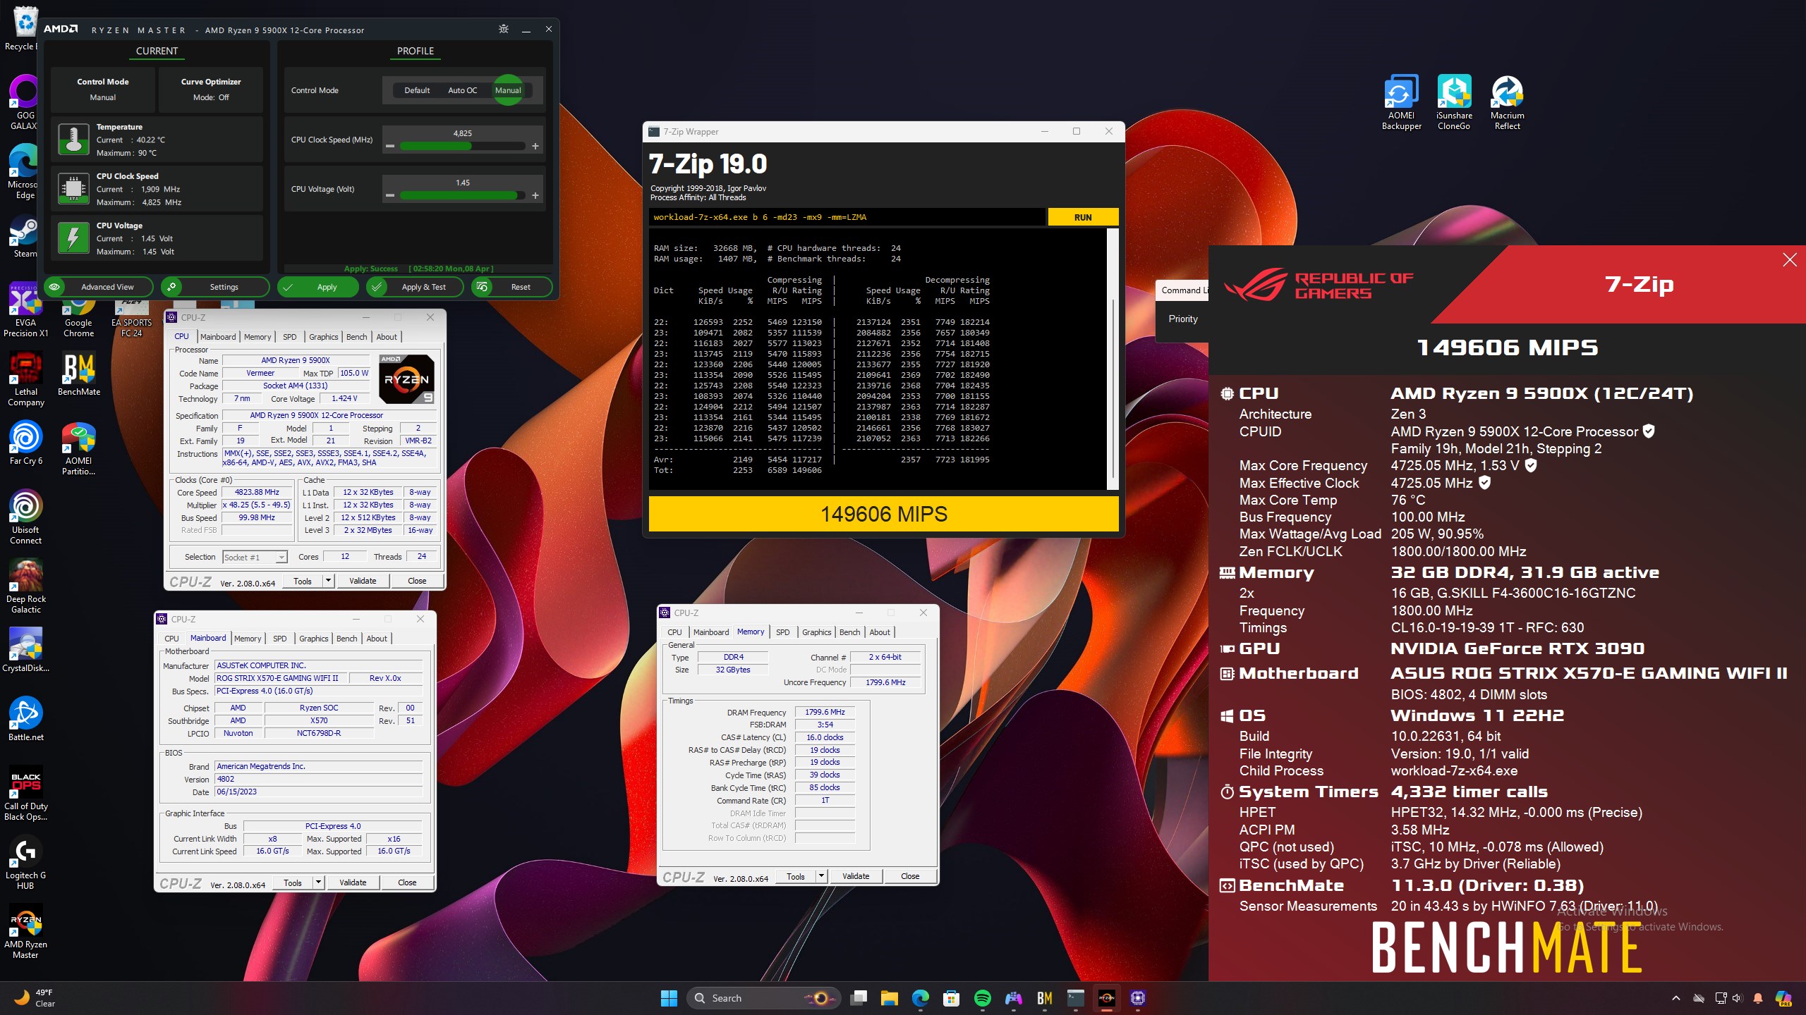
Task: Open Steam desktop shortcut
Action: point(25,237)
